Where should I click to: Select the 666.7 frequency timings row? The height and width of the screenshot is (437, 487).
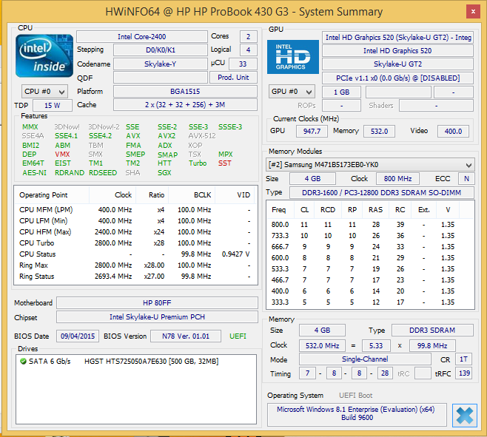[370, 247]
